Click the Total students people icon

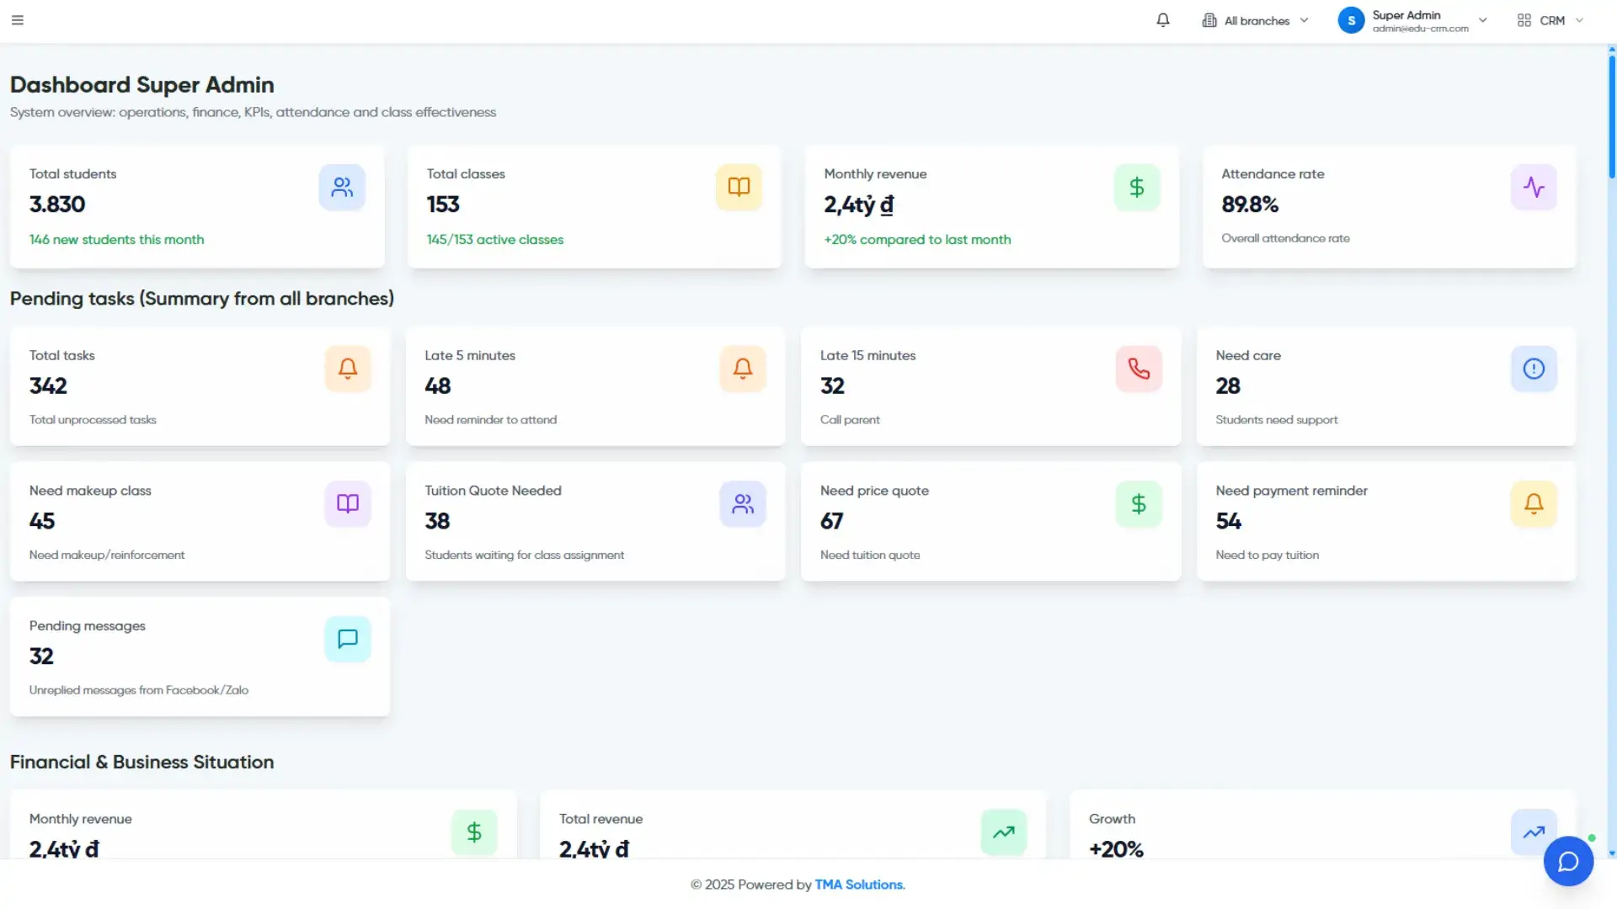[342, 187]
